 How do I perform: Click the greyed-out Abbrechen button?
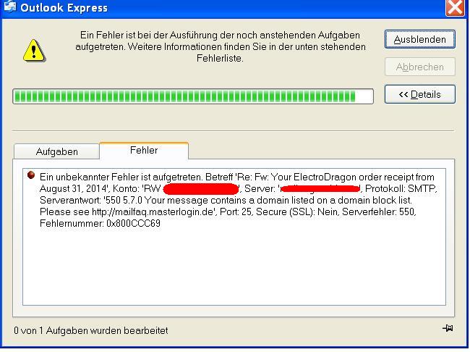420,67
